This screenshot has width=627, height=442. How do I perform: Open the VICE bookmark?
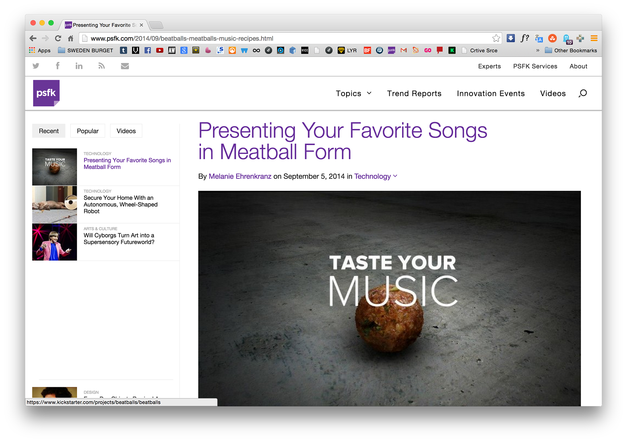(305, 50)
